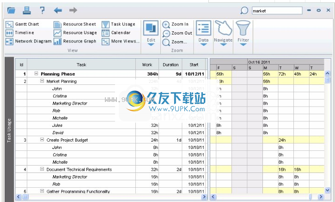This screenshot has width=335, height=202.
Task: Click the search field containing market
Action: (x=277, y=11)
